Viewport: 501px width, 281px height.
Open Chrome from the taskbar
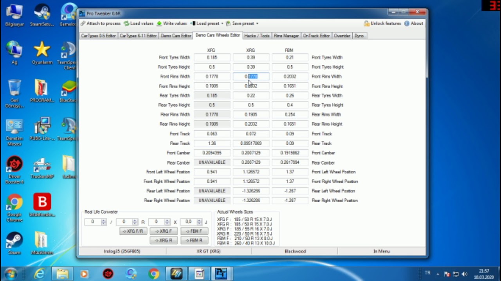tap(153, 274)
